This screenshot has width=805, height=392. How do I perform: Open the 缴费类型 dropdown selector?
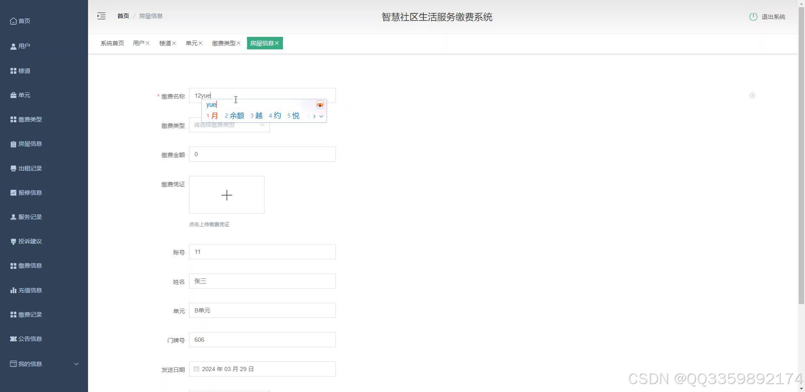pyautogui.click(x=229, y=125)
